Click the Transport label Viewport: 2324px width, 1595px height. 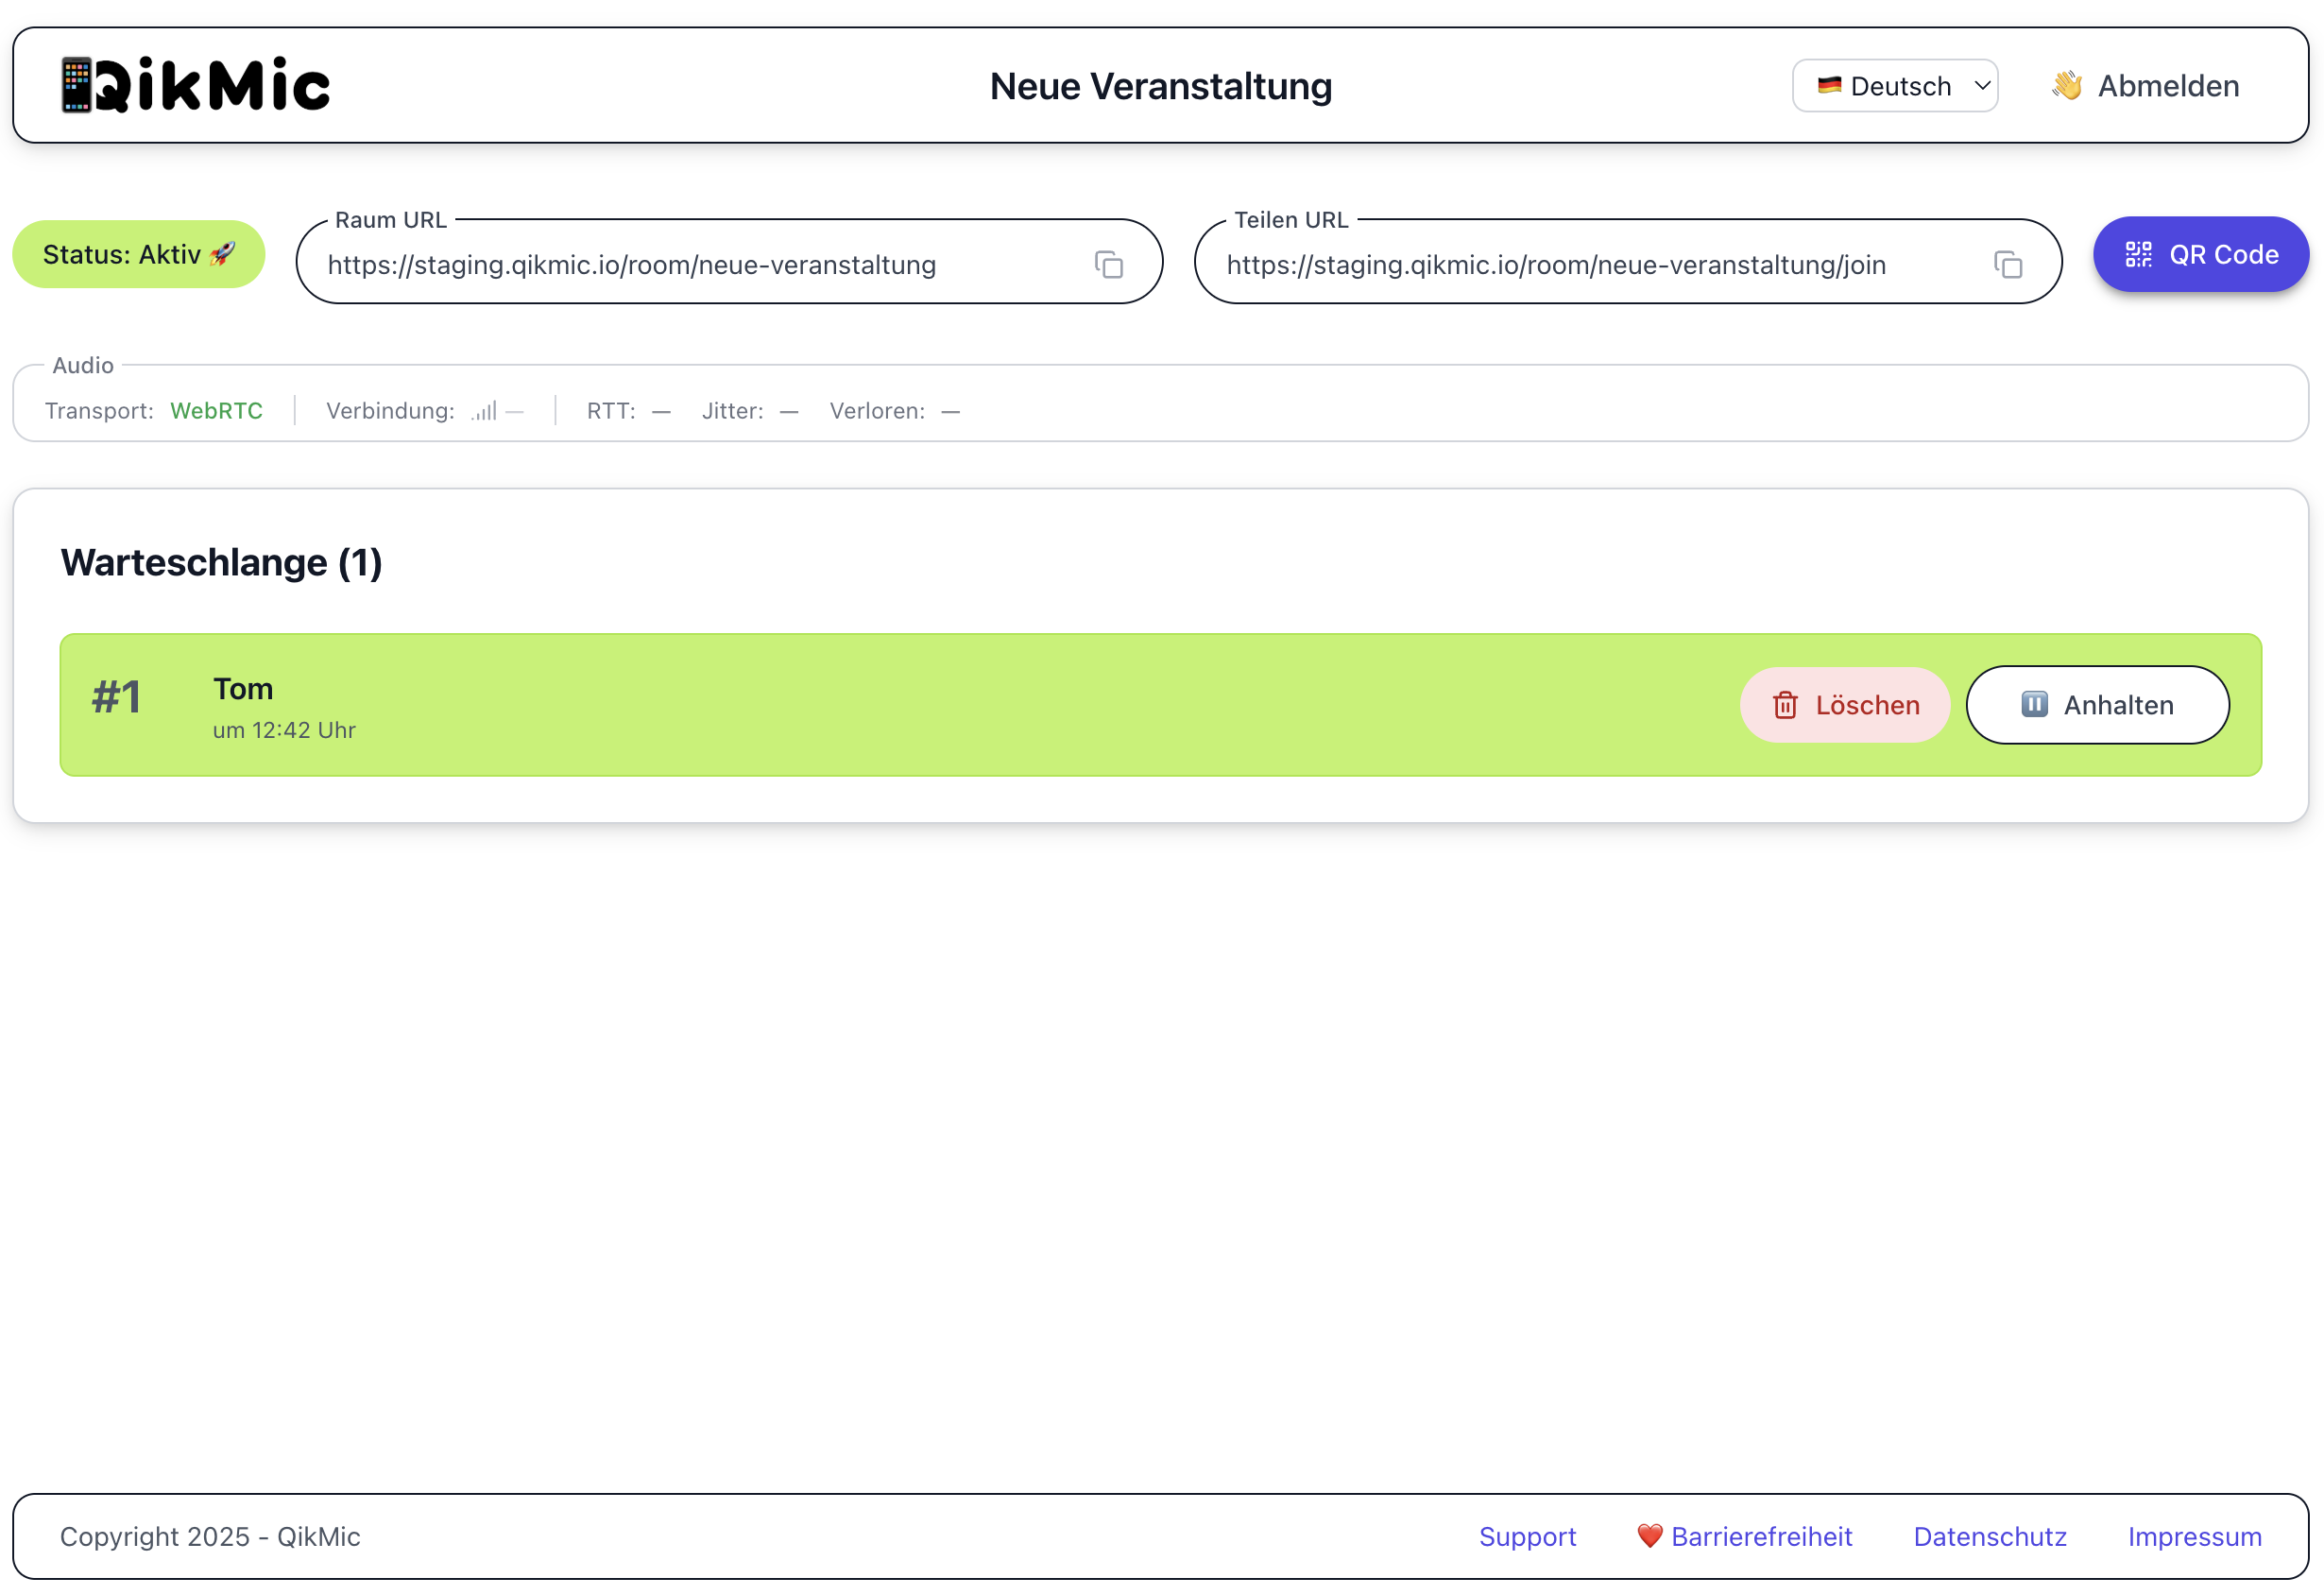(x=99, y=411)
